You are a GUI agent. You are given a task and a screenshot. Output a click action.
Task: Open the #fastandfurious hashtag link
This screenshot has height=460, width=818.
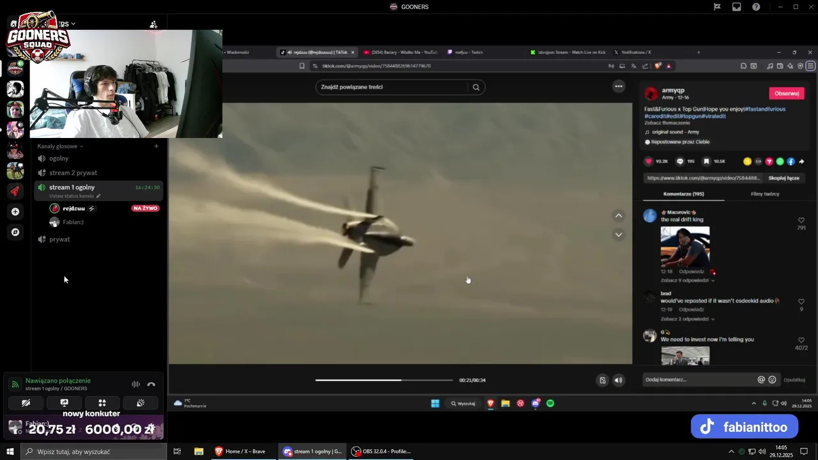pyautogui.click(x=765, y=109)
